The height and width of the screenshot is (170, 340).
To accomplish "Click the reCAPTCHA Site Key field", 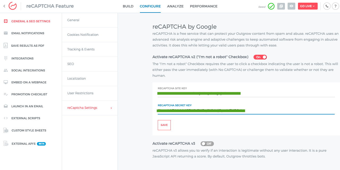I will coord(246,93).
